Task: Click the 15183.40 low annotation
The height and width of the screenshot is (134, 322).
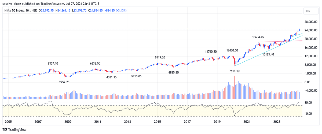Action: click(x=268, y=54)
